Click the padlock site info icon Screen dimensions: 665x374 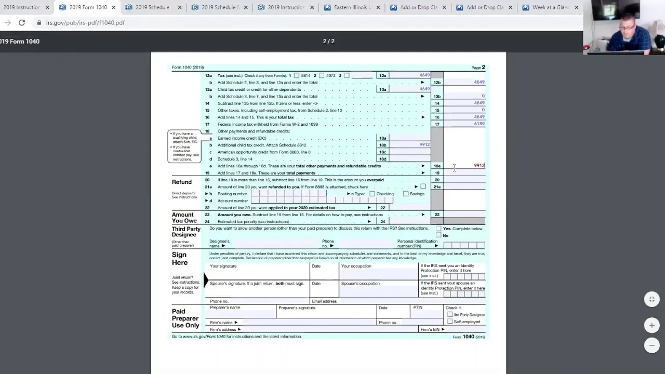[x=39, y=23]
